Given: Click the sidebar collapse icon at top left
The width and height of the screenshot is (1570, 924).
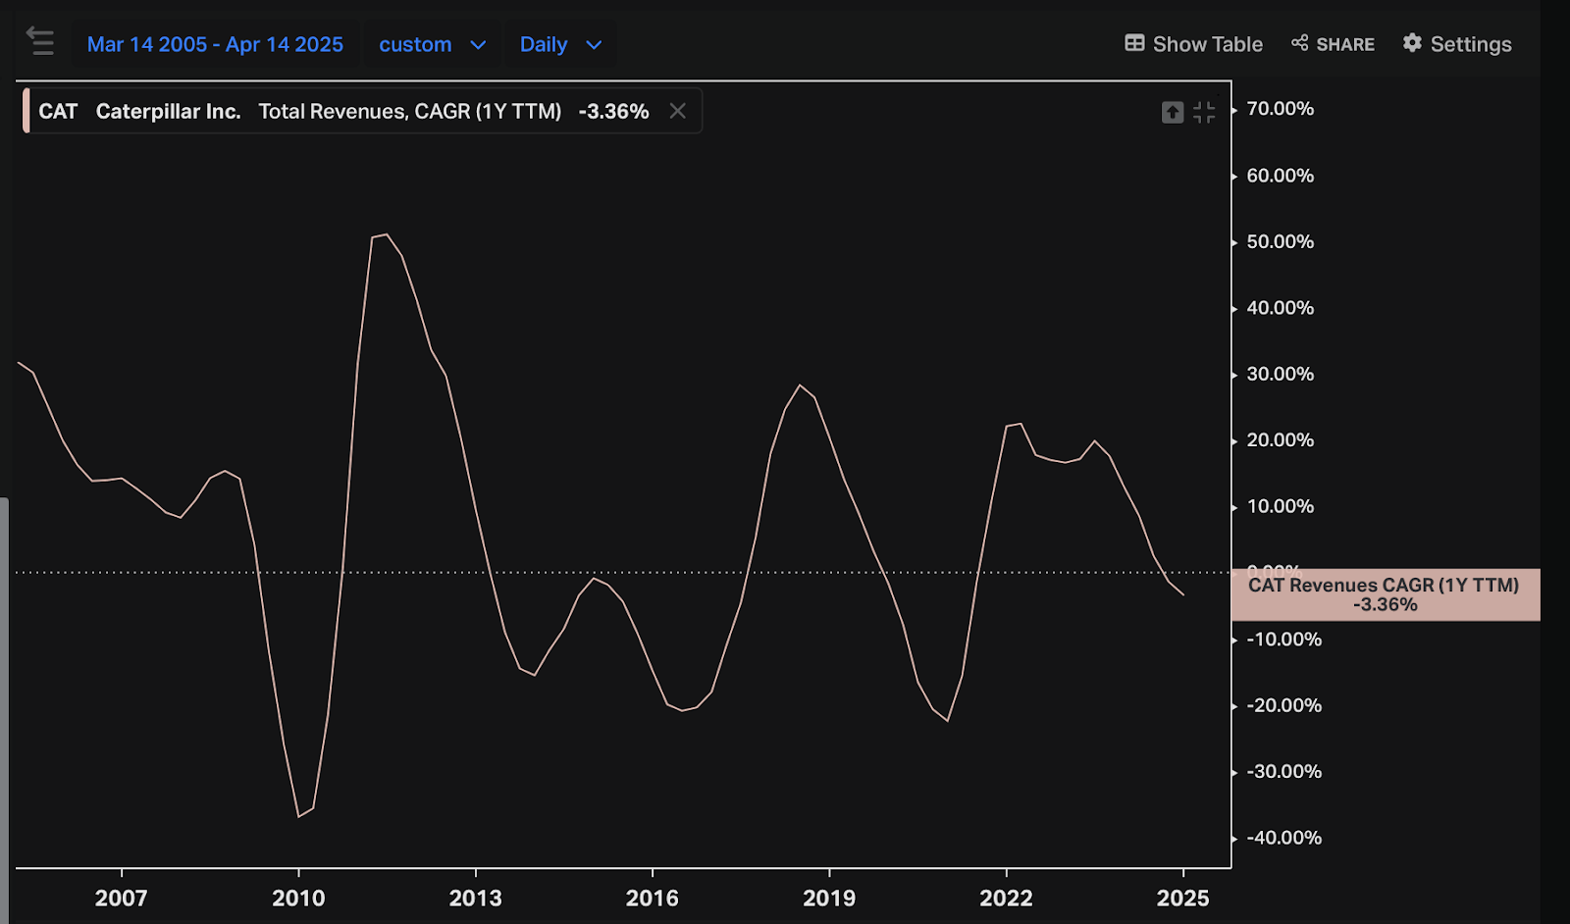Looking at the screenshot, I should (40, 41).
